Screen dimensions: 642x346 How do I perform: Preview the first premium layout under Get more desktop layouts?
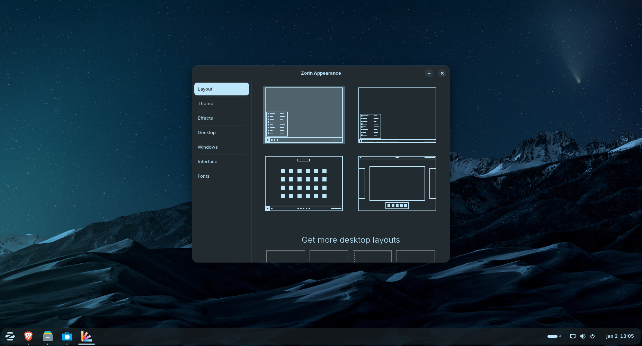tap(285, 256)
